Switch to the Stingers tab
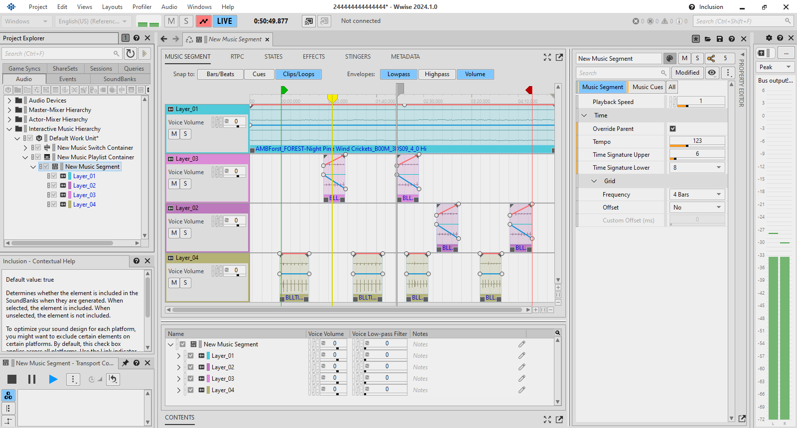The image size is (797, 428). (x=358, y=57)
